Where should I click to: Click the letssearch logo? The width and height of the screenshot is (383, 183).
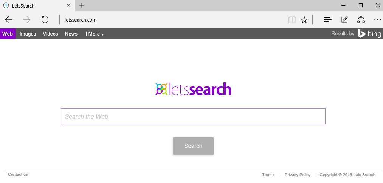tap(193, 89)
